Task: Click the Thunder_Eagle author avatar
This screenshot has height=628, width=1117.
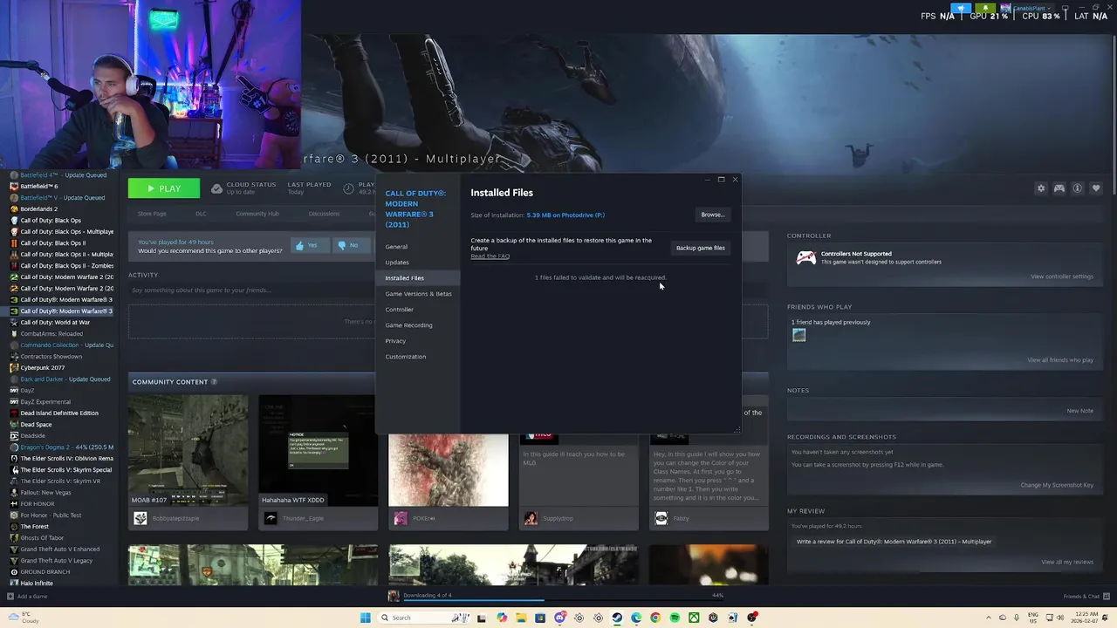Action: point(271,518)
